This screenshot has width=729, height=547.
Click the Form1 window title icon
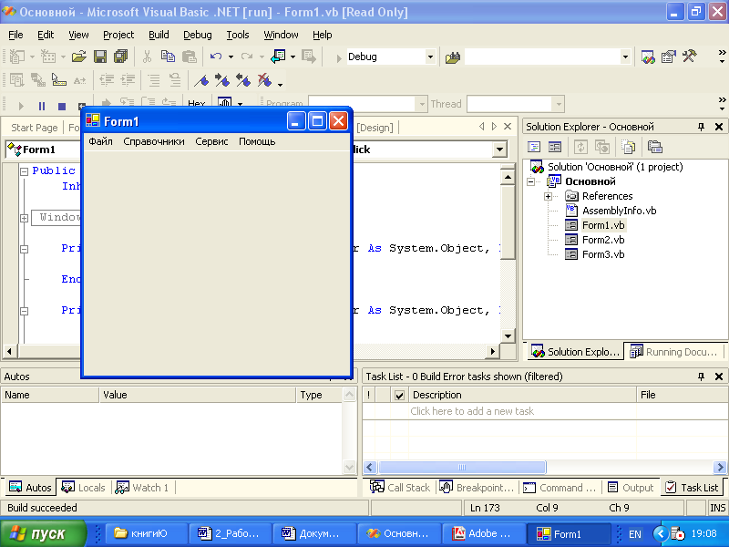[93, 120]
